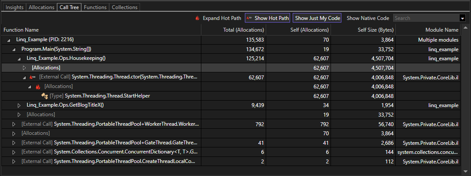Switch to the Insights tab
This screenshot has width=471, height=176.
pos(14,7)
